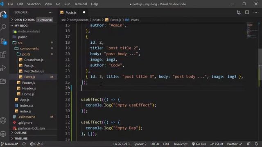Viewport: 262px width, 147px height.
Task: Click the src breadcrumb segment
Action: pos(63,20)
